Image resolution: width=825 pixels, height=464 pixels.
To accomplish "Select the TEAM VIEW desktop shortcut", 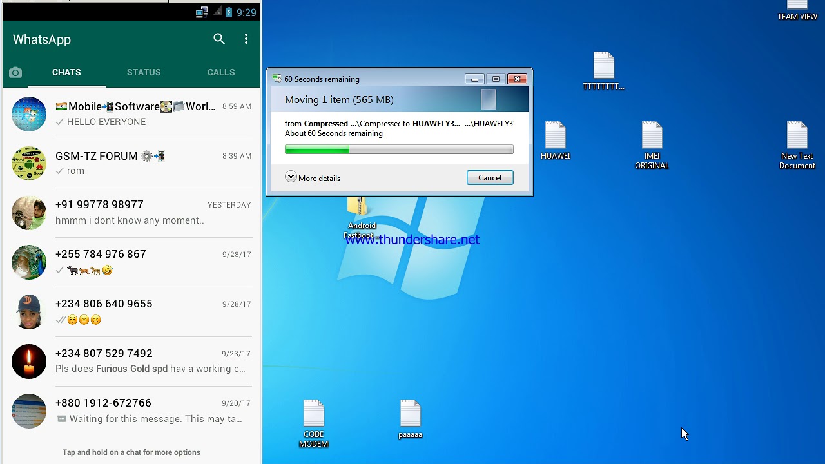I will pos(797,11).
